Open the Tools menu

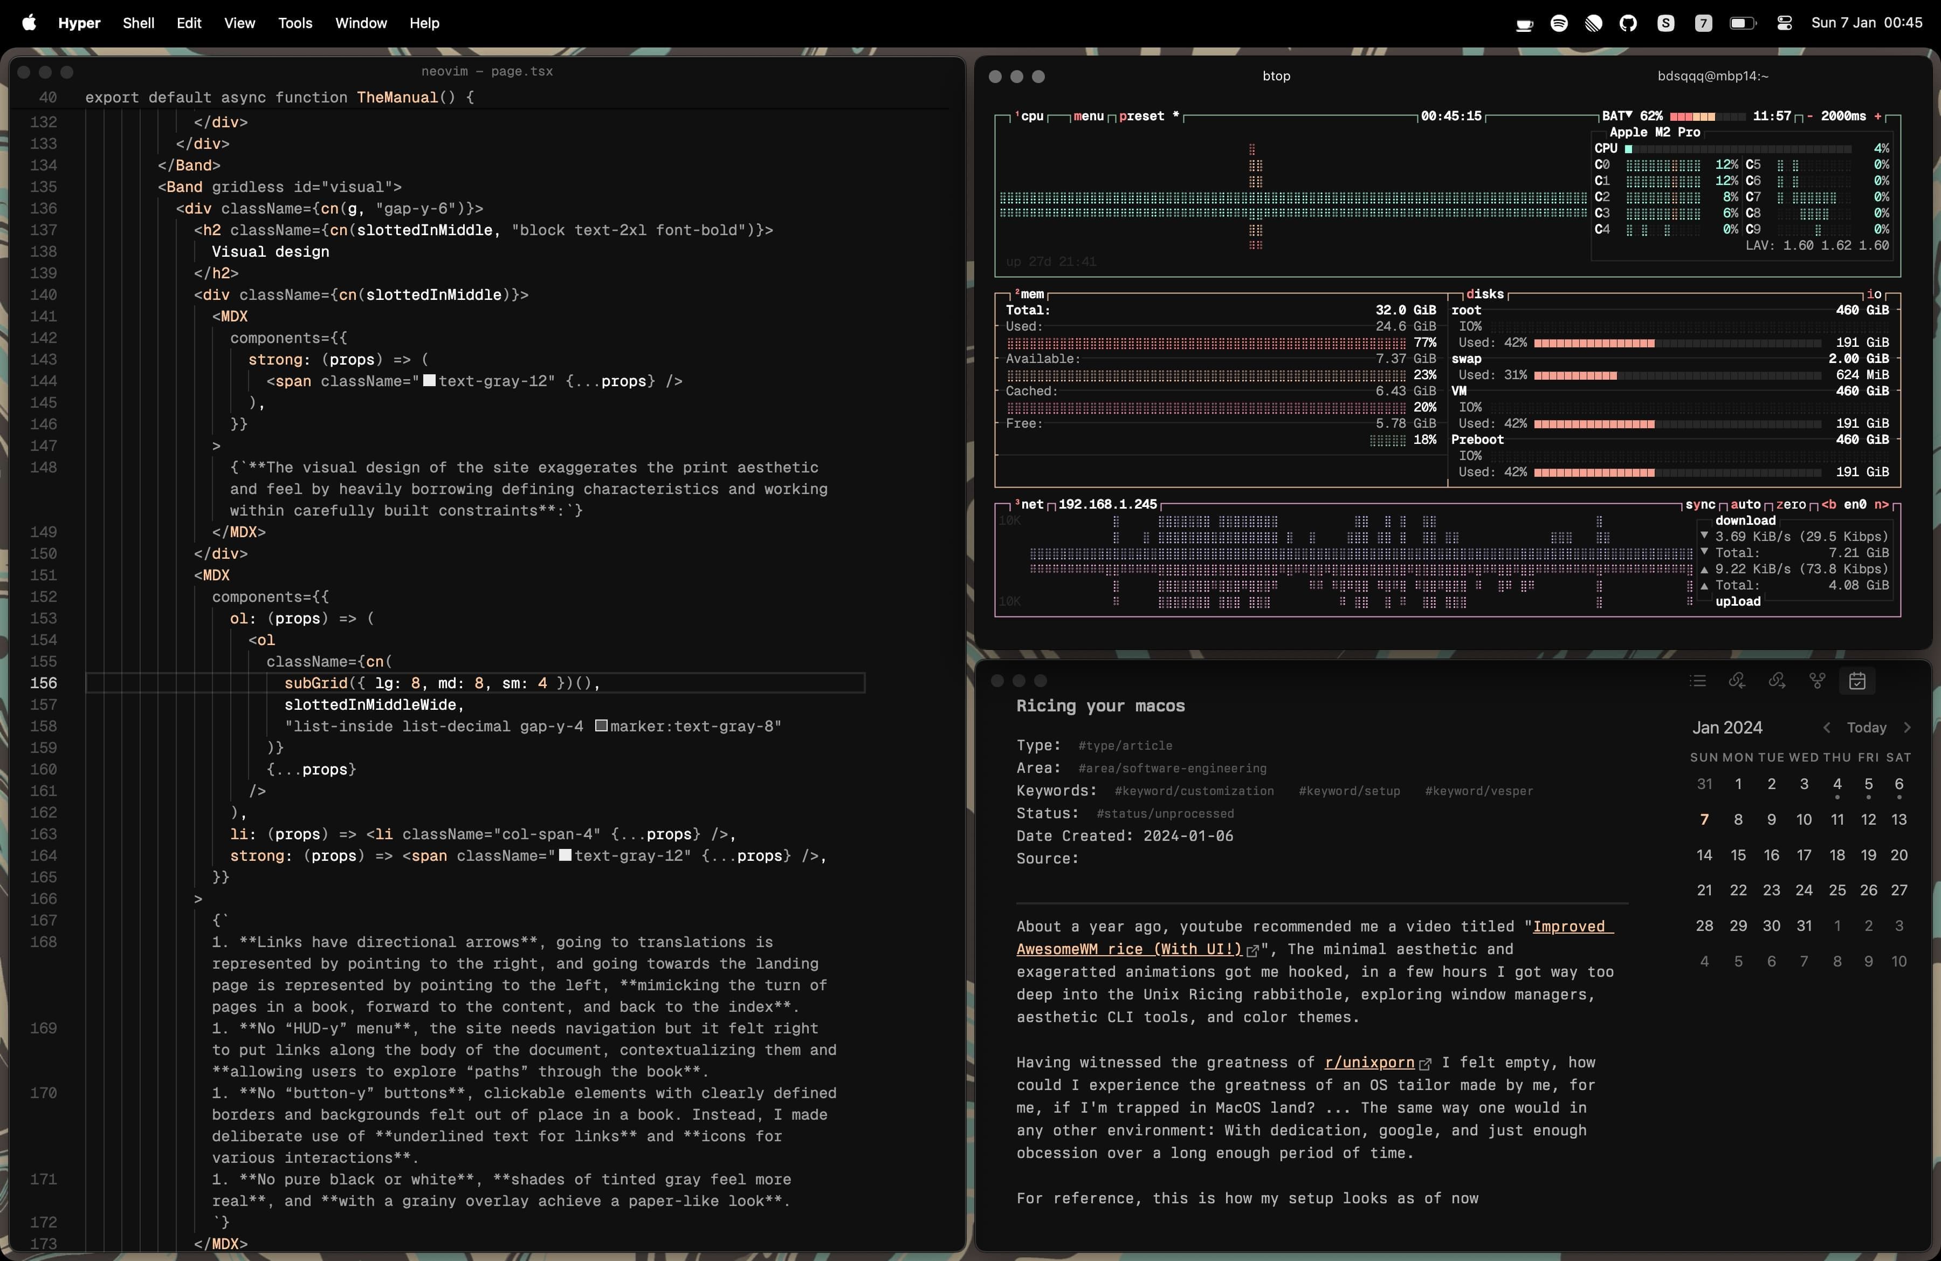click(294, 23)
